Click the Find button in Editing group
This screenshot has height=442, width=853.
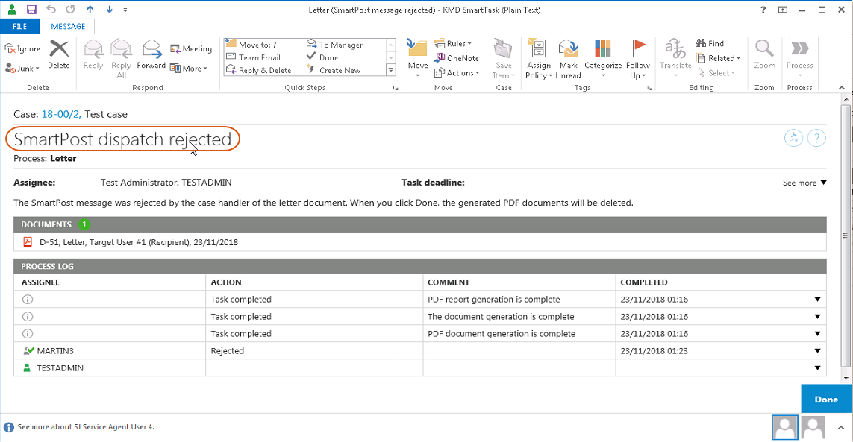click(710, 43)
